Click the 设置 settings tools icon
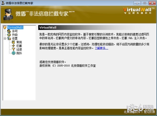Image resolution: width=157 pixels, height=116 pixels. pos(9,38)
